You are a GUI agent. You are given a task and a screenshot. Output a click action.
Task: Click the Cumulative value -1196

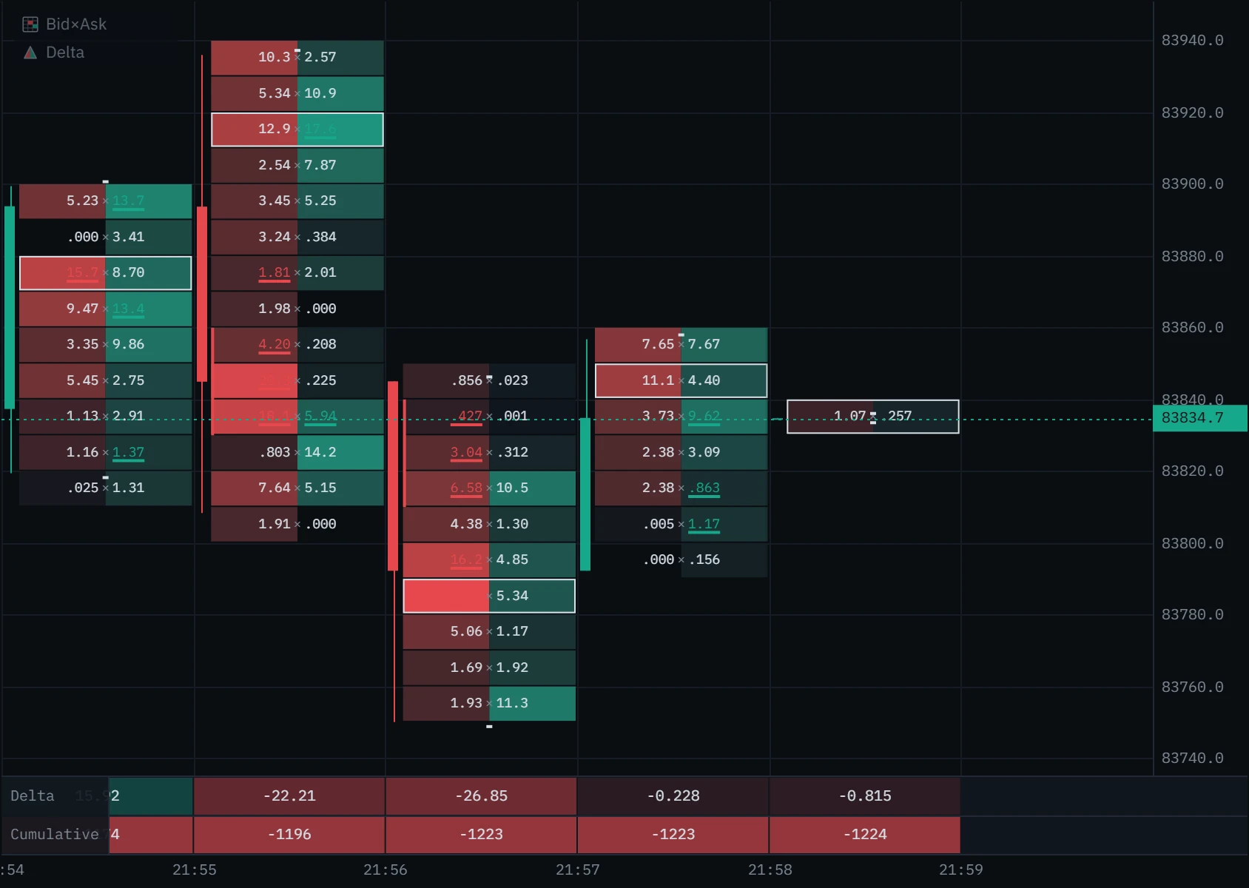pyautogui.click(x=289, y=835)
